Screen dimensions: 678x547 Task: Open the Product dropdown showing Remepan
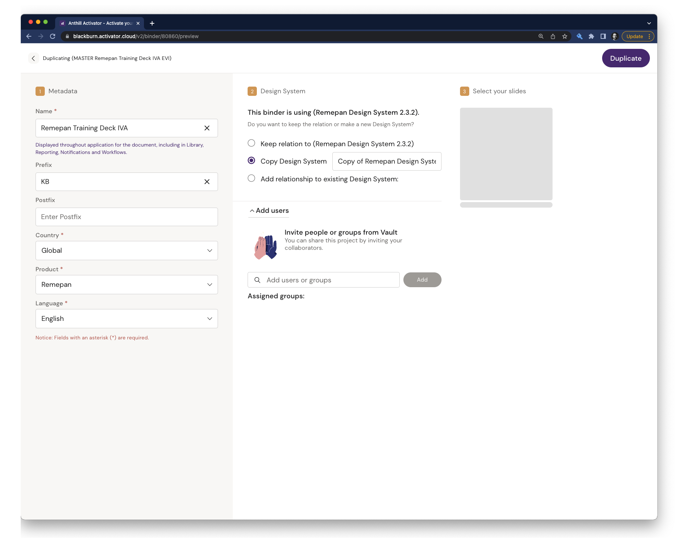coord(127,285)
